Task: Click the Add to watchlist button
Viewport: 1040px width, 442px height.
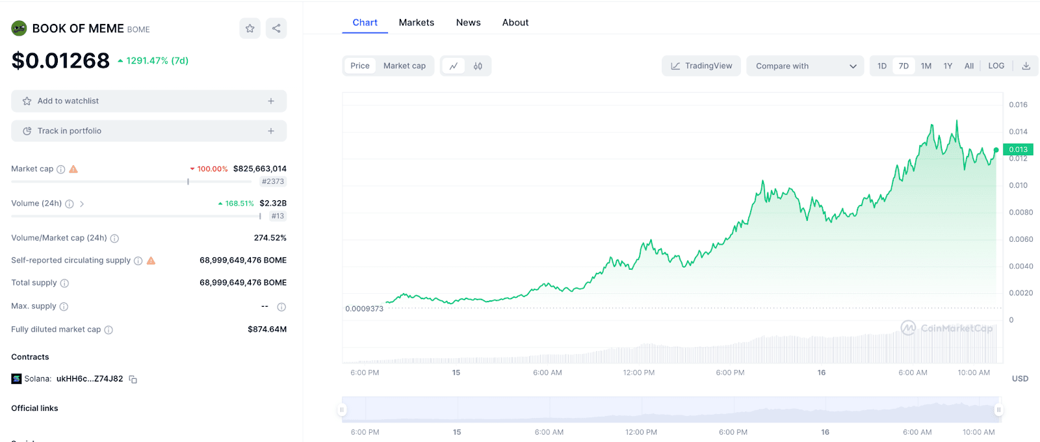Action: (x=149, y=101)
